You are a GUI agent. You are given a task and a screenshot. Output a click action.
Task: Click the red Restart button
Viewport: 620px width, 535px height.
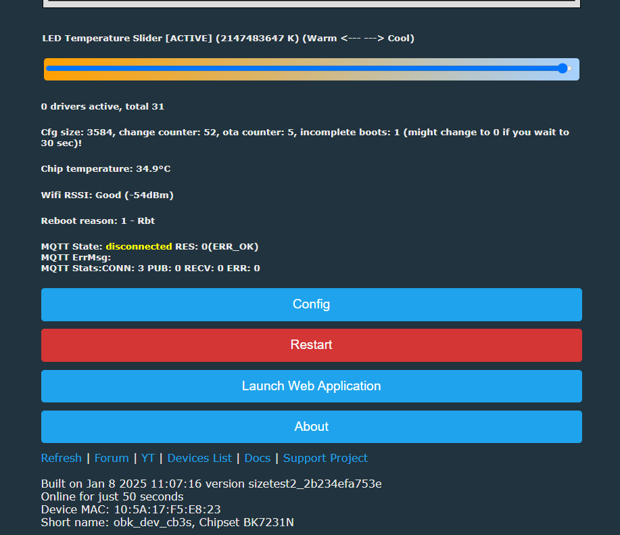(311, 345)
